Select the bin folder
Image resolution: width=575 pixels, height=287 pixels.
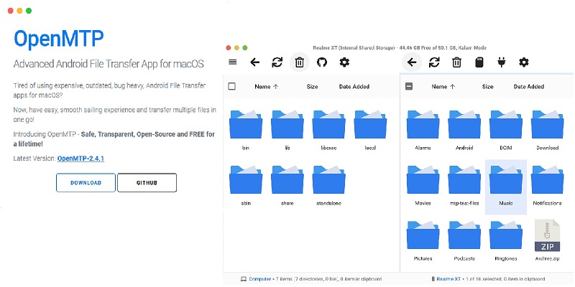(246, 130)
